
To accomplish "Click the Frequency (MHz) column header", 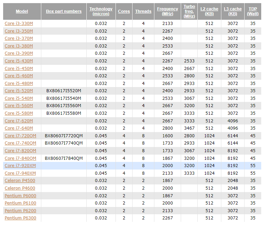I will click(168, 11).
